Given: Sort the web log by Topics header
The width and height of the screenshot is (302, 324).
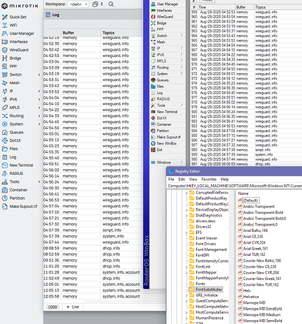Looking at the screenshot, I should (x=109, y=33).
